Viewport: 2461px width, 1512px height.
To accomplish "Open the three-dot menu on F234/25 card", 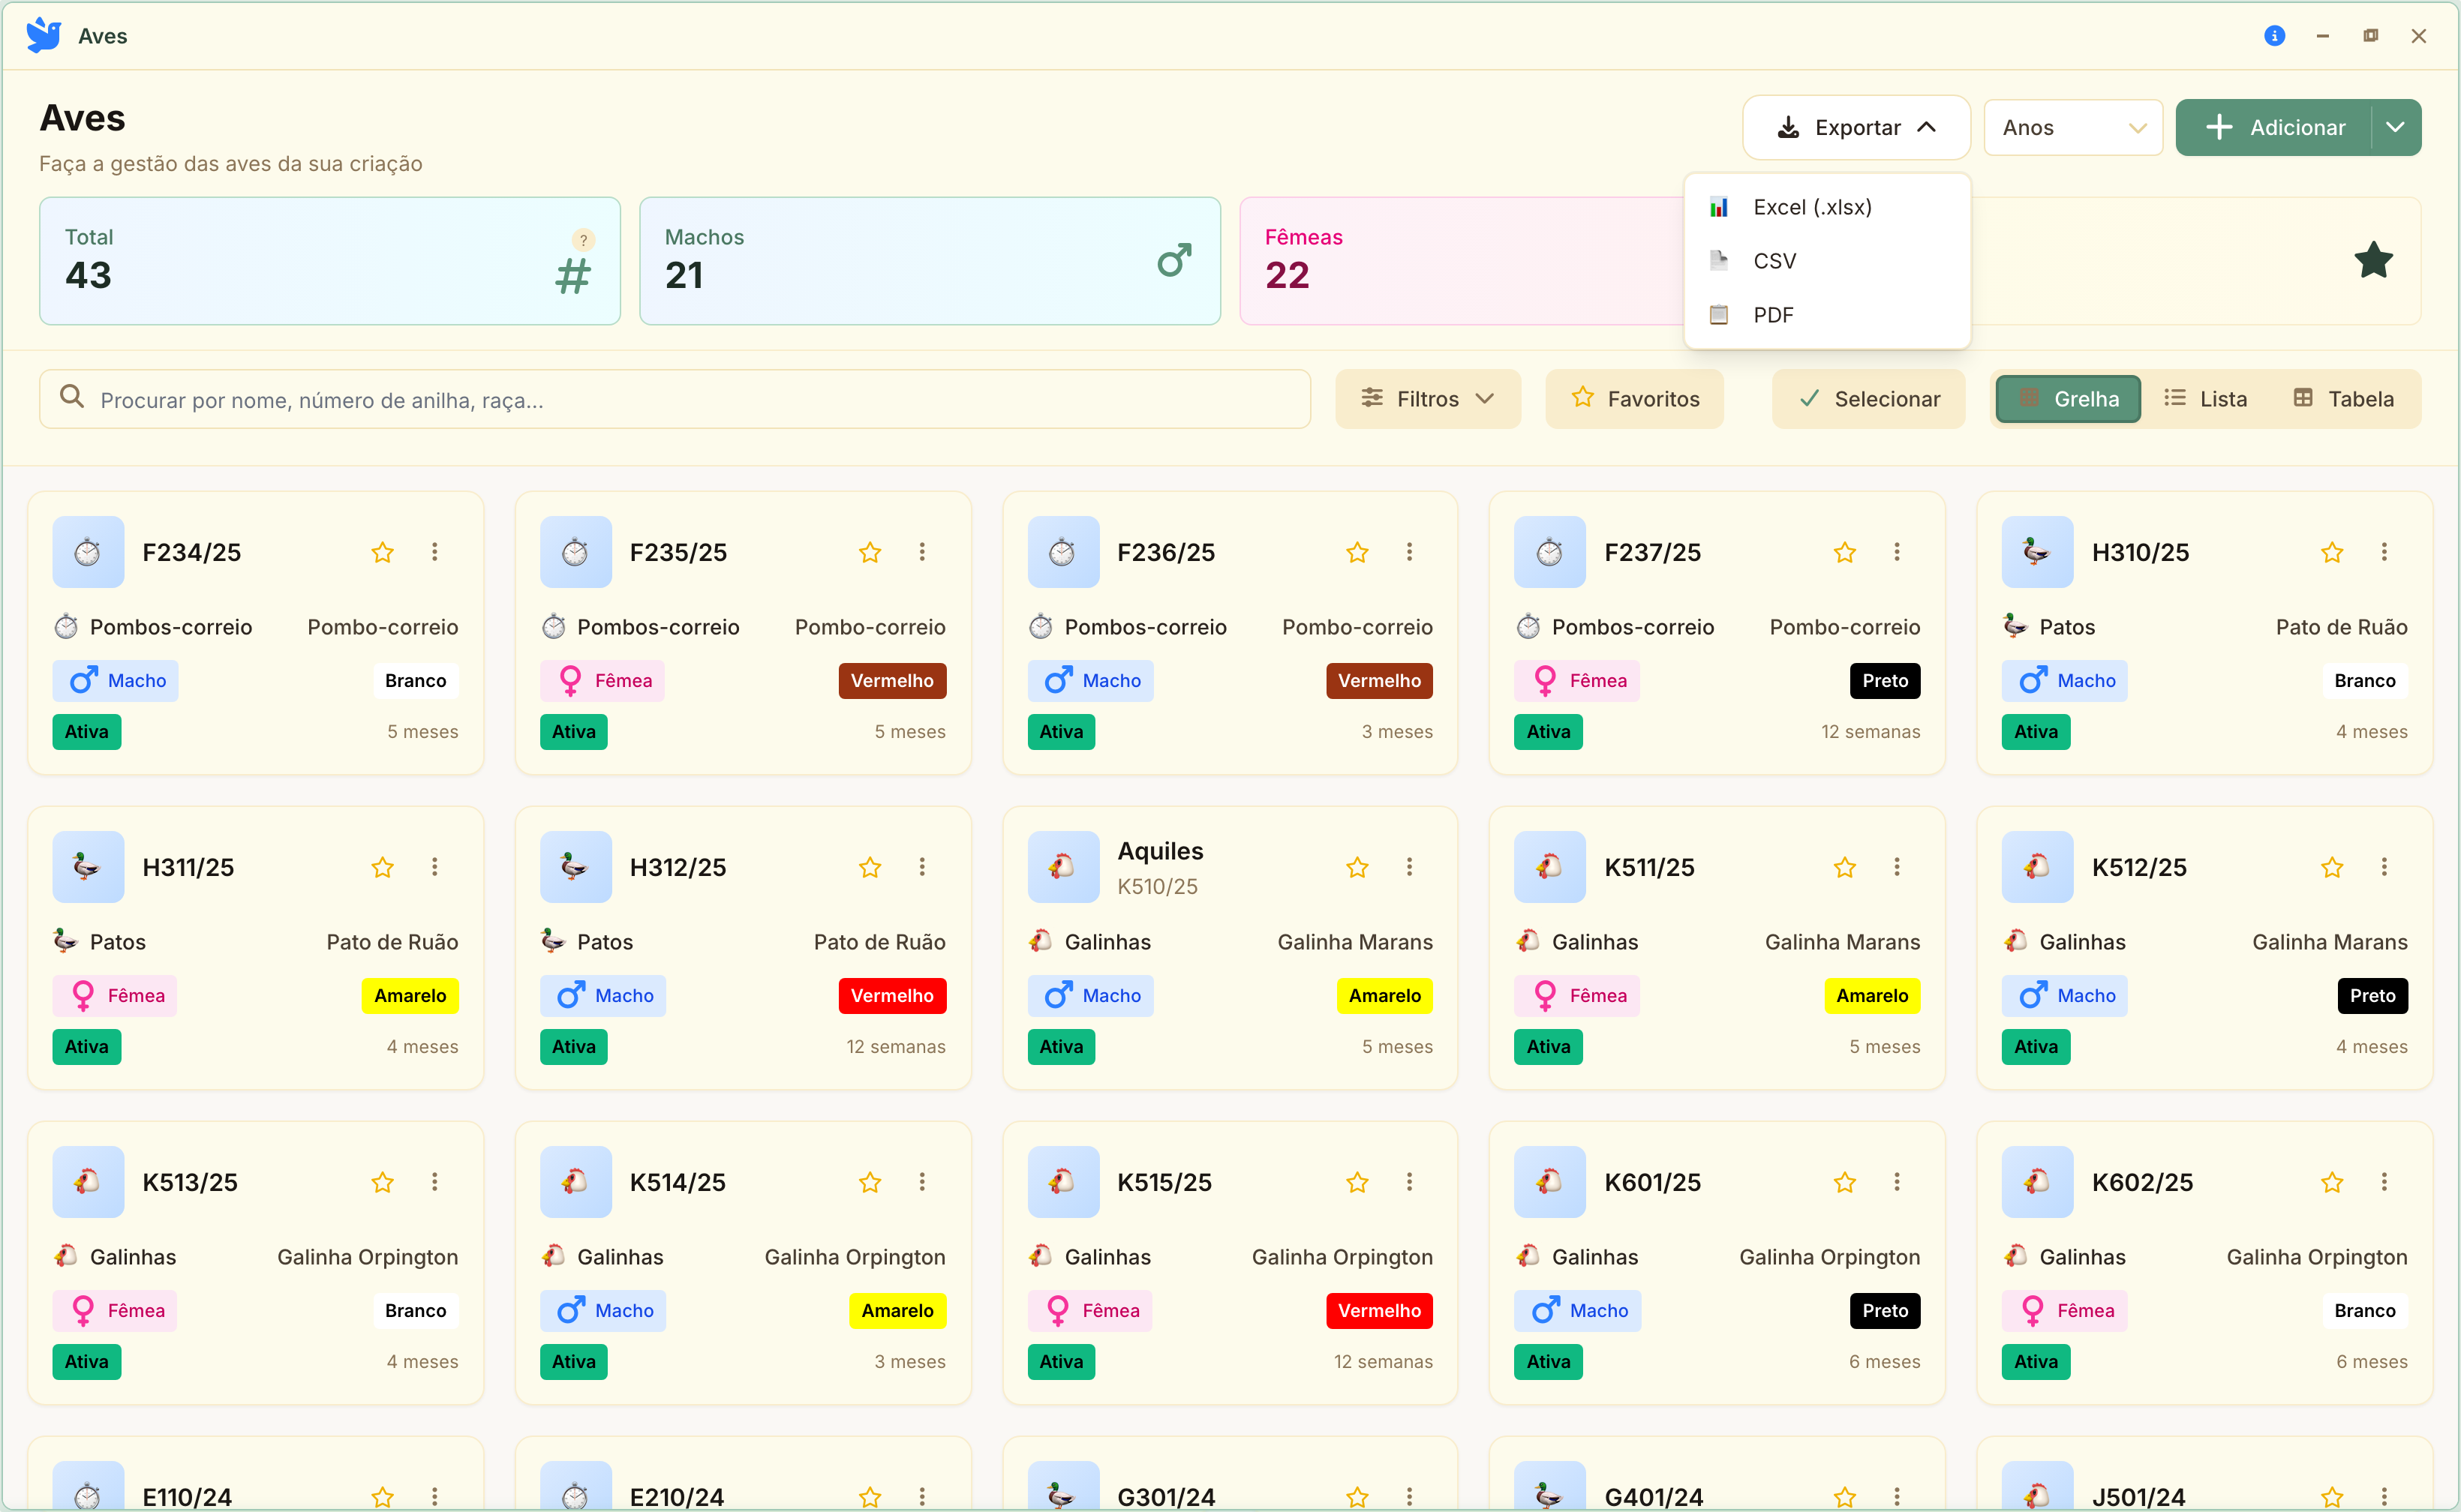I will [434, 552].
